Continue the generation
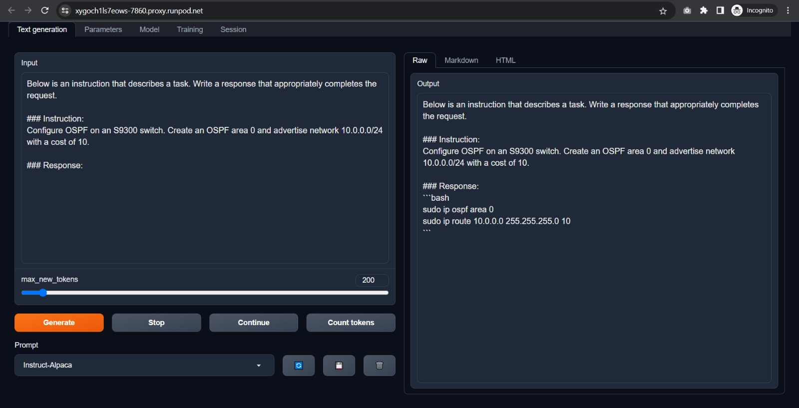Viewport: 799px width, 408px height. [254, 323]
